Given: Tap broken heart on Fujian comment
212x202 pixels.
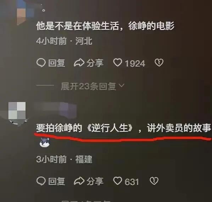Looking at the screenshot, I should pyautogui.click(x=154, y=181).
